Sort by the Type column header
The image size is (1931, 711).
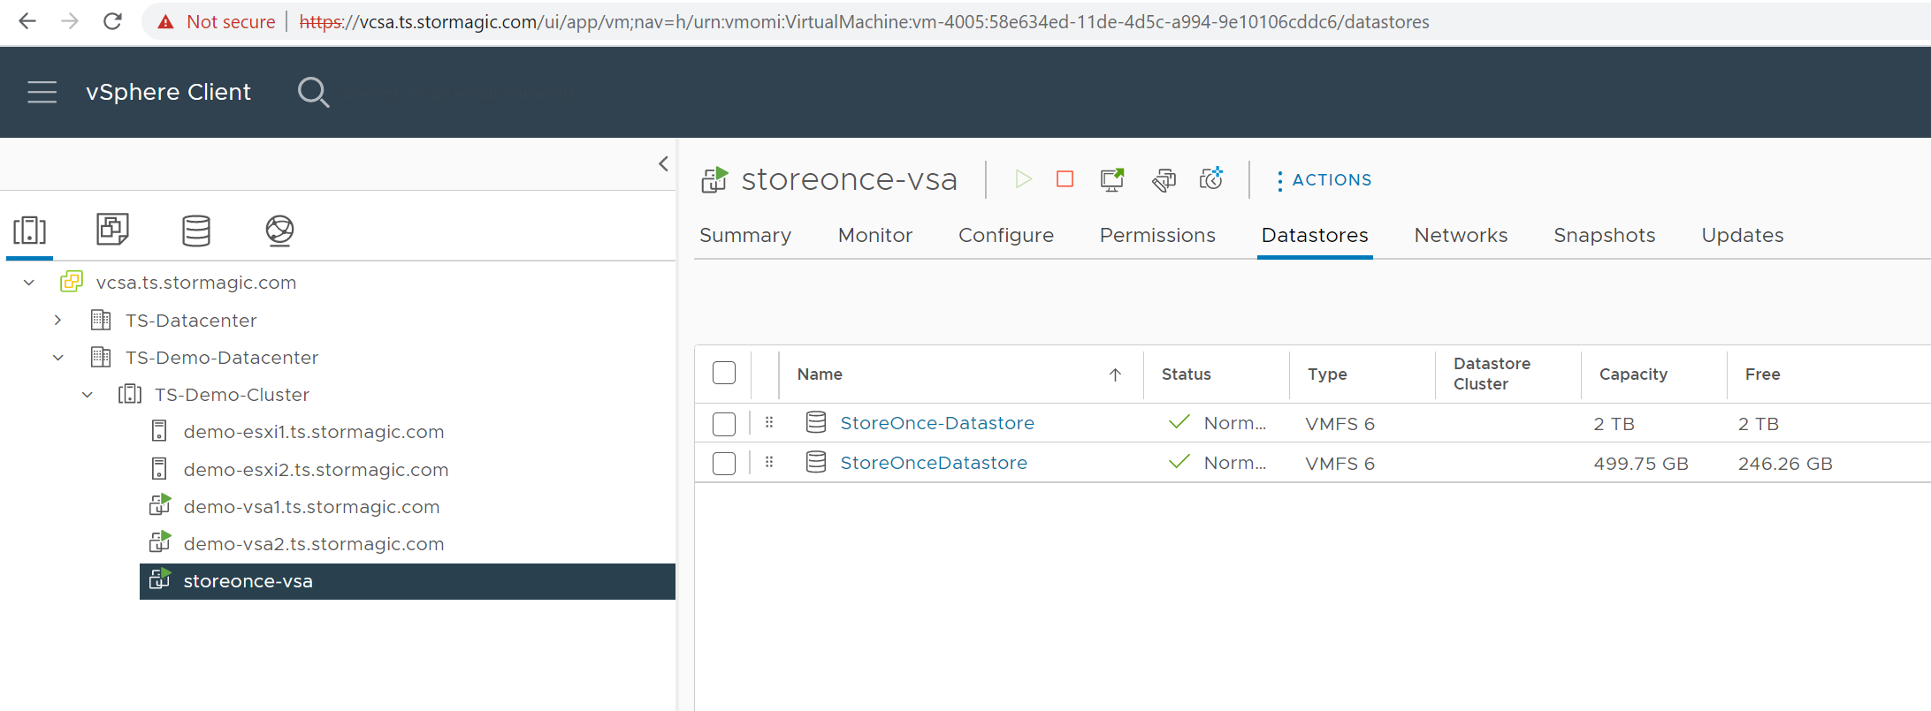coord(1327,374)
